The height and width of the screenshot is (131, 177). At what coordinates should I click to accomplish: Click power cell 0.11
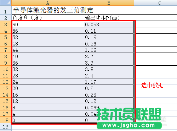(109, 31)
